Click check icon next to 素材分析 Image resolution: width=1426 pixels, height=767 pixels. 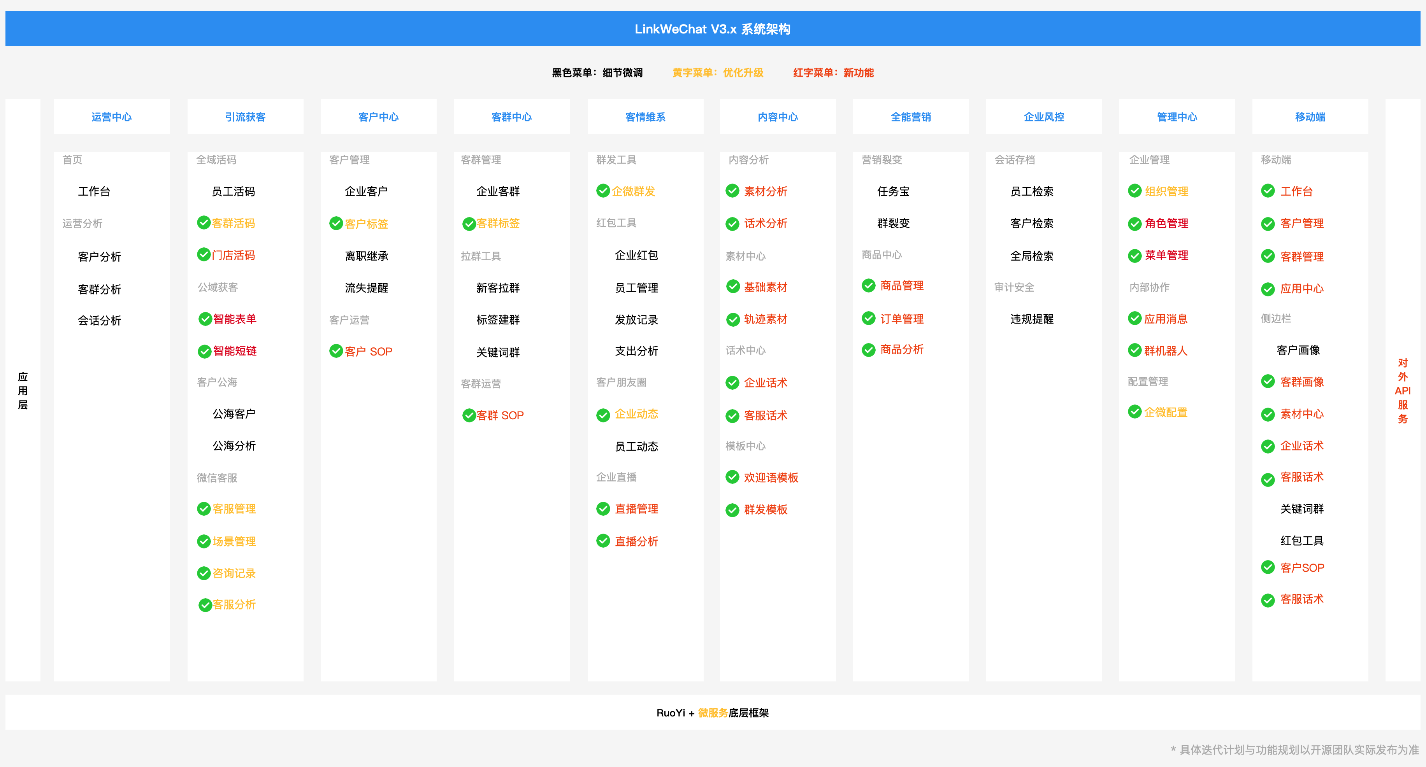[732, 191]
